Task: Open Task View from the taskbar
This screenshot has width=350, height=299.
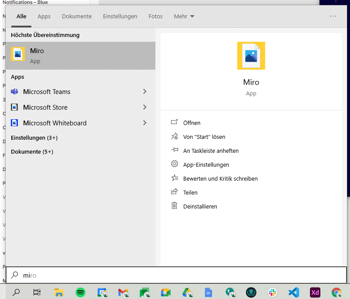Action: coord(37,292)
